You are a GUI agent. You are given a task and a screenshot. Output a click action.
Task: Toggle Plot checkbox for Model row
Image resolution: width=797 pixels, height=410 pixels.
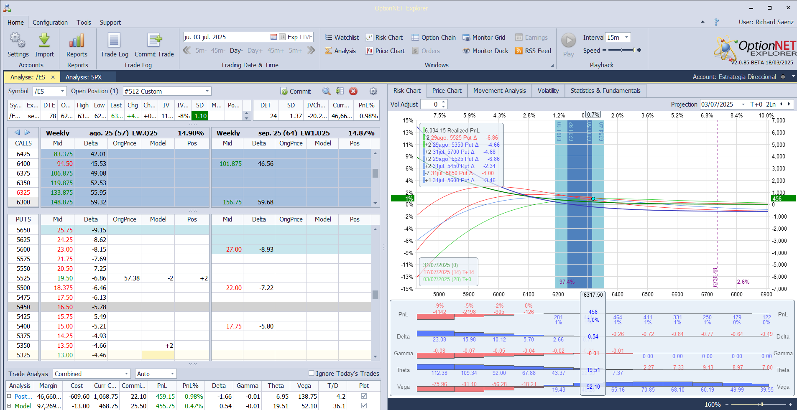(364, 405)
